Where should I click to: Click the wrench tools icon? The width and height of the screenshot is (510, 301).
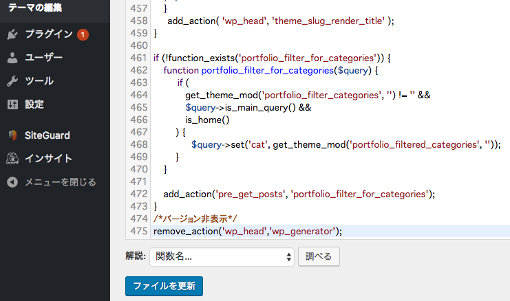[x=12, y=81]
